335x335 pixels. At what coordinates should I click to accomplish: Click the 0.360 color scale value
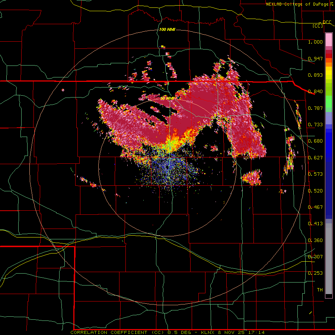pos(315,240)
